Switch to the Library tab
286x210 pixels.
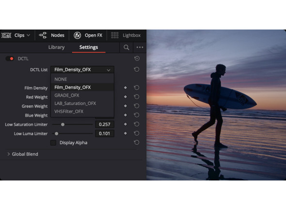coord(56,47)
